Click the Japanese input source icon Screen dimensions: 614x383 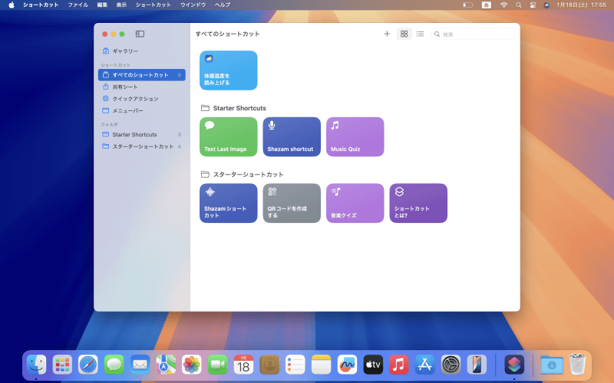click(487, 5)
